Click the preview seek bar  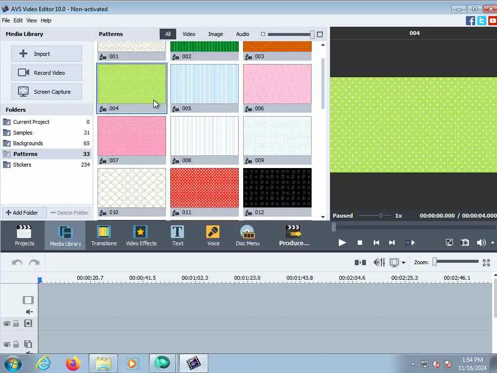[414, 227]
